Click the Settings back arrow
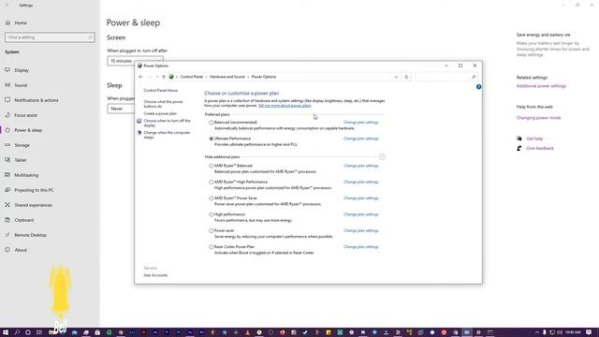The width and height of the screenshot is (599, 337). click(x=7, y=6)
